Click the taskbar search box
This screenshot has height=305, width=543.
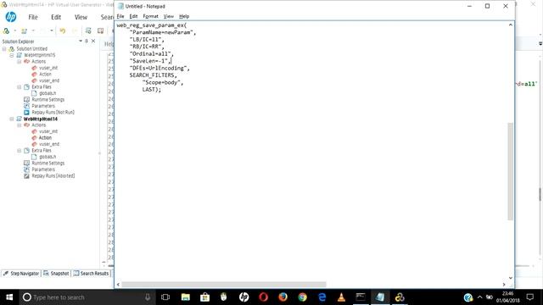tap(87, 297)
